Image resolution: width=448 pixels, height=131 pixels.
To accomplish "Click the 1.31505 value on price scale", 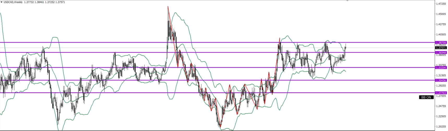I will [x=441, y=75].
